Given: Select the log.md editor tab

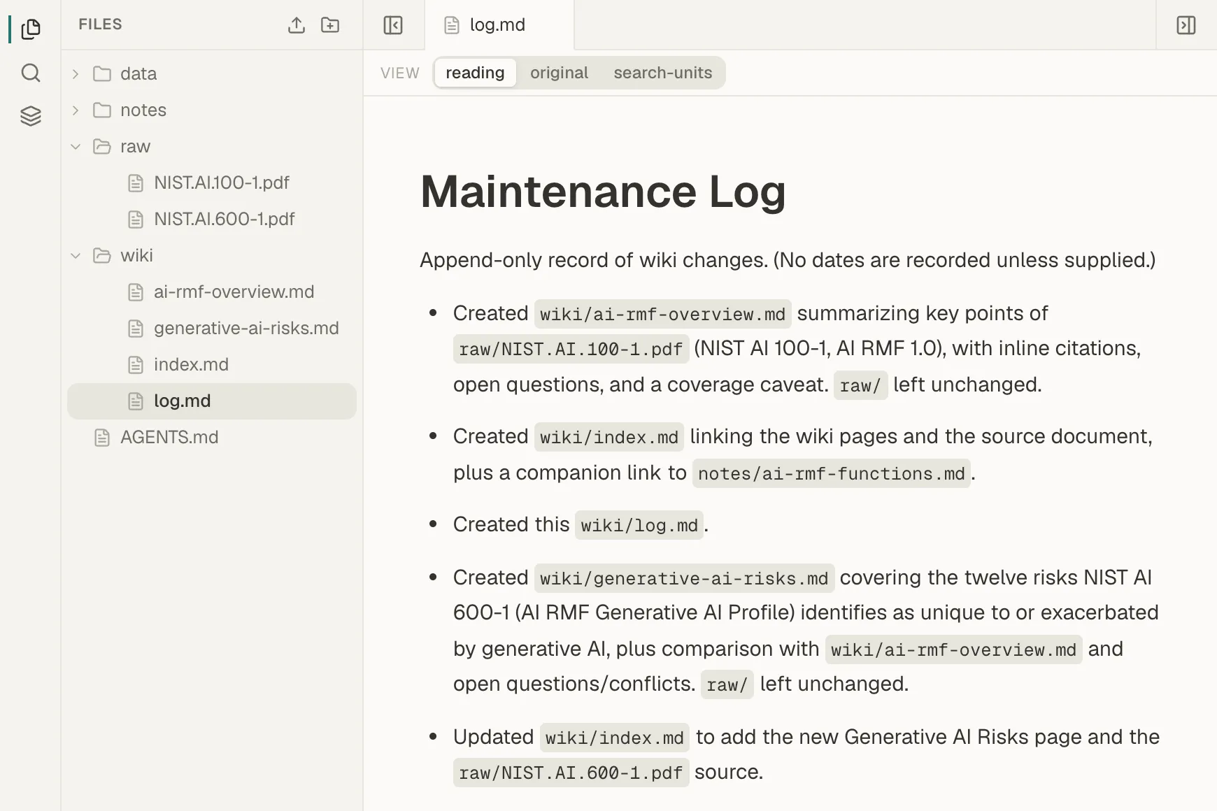Looking at the screenshot, I should [x=499, y=25].
